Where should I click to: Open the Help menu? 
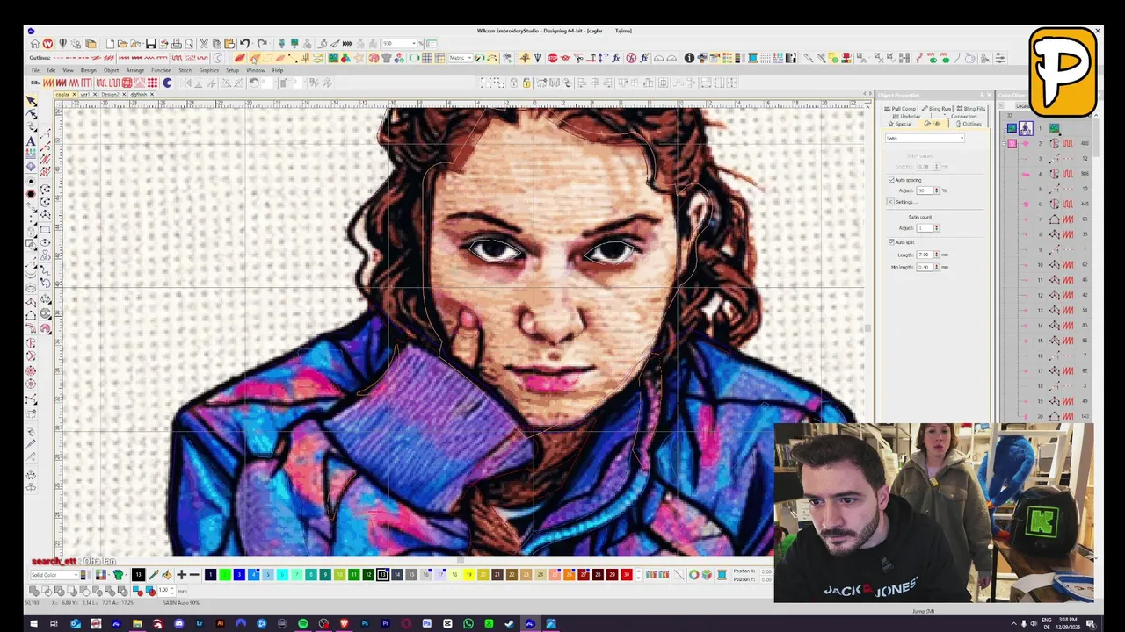click(278, 70)
